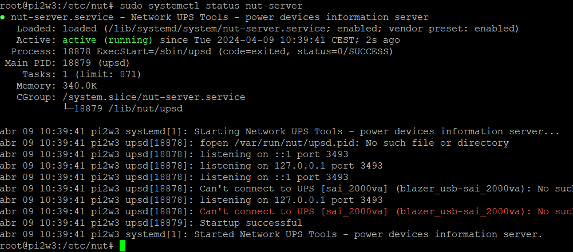Click the green 'active (running)' status text
The height and width of the screenshot is (252, 573).
pyautogui.click(x=108, y=40)
